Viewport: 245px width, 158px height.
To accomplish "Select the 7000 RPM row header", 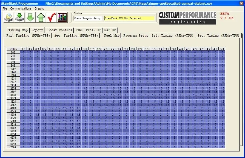I will coord(13,147).
